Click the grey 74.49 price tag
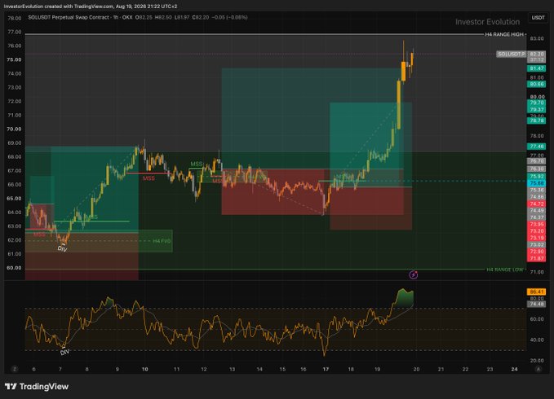This screenshot has height=399, width=554. (537, 211)
